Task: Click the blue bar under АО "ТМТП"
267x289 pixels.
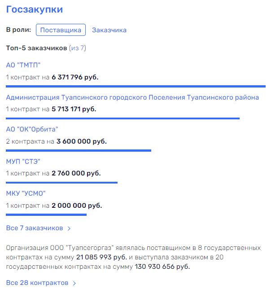Action: (x=136, y=86)
